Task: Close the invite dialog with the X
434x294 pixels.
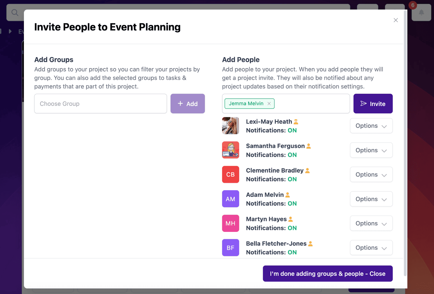Action: coord(396,20)
